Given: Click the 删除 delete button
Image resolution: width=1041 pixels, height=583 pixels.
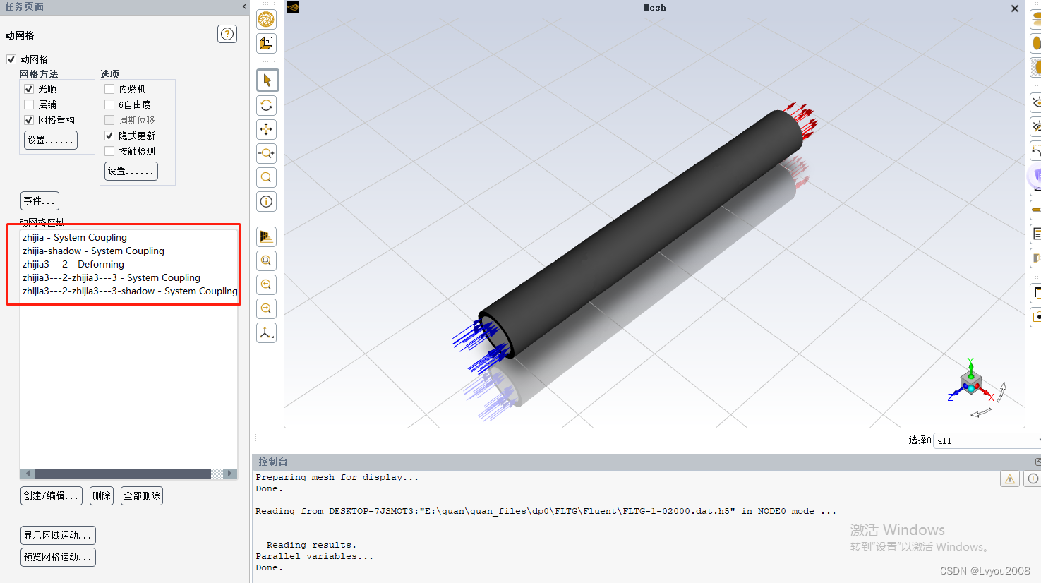Looking at the screenshot, I should [x=102, y=496].
